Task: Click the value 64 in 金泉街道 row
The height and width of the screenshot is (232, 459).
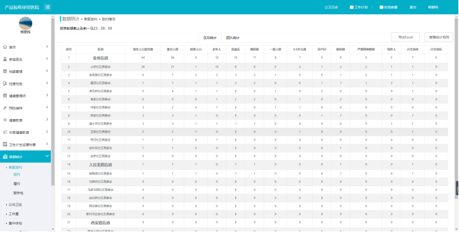Action: coord(143,58)
